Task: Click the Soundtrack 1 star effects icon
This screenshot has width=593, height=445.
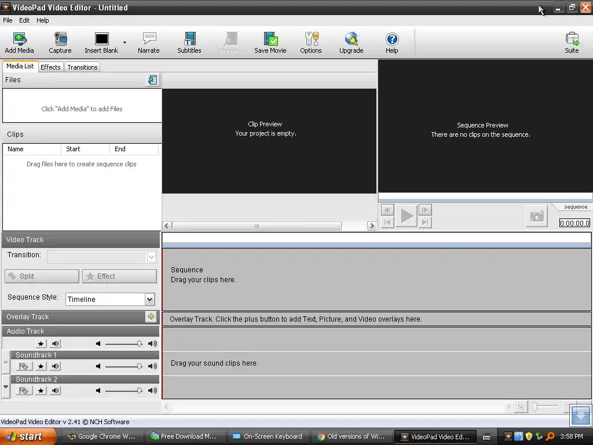Action: point(41,366)
